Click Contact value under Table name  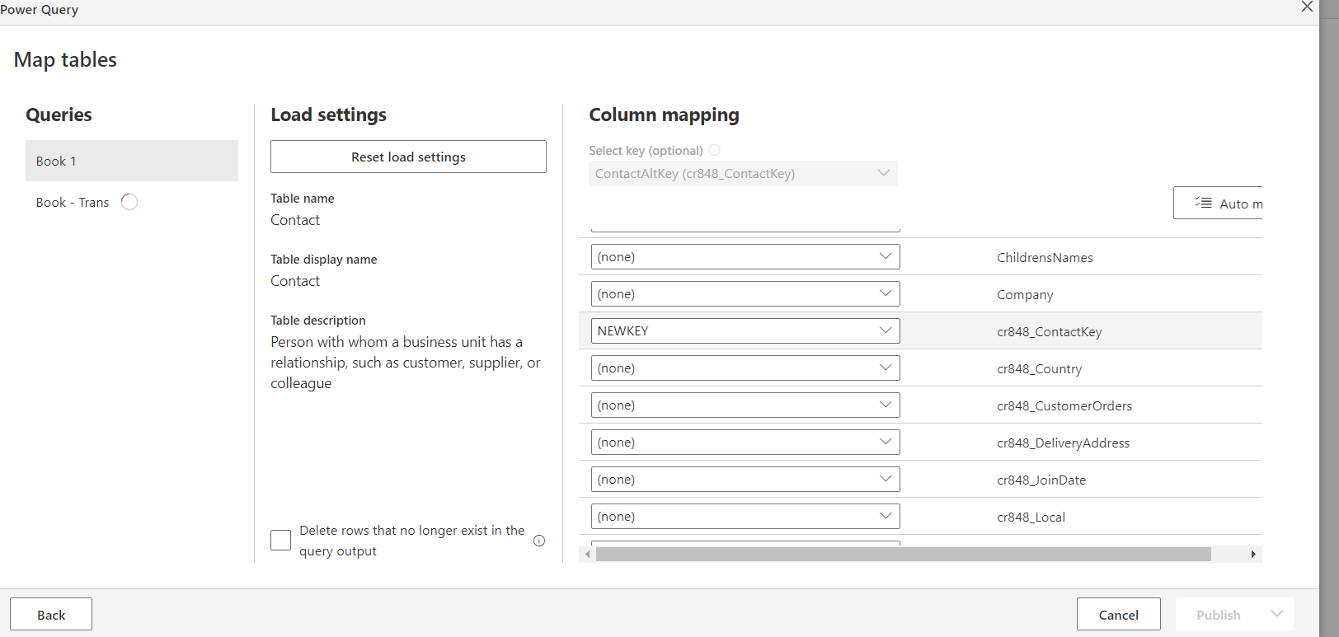coord(295,220)
